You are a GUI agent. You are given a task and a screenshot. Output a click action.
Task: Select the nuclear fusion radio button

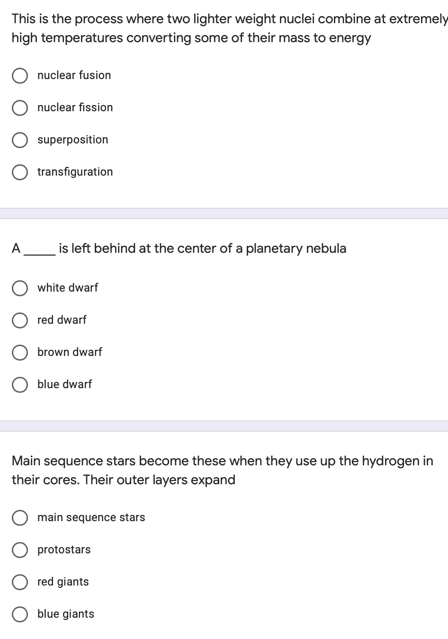pyautogui.click(x=19, y=75)
